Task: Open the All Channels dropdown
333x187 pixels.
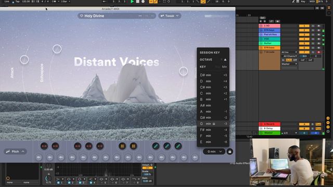Action: 289,56
